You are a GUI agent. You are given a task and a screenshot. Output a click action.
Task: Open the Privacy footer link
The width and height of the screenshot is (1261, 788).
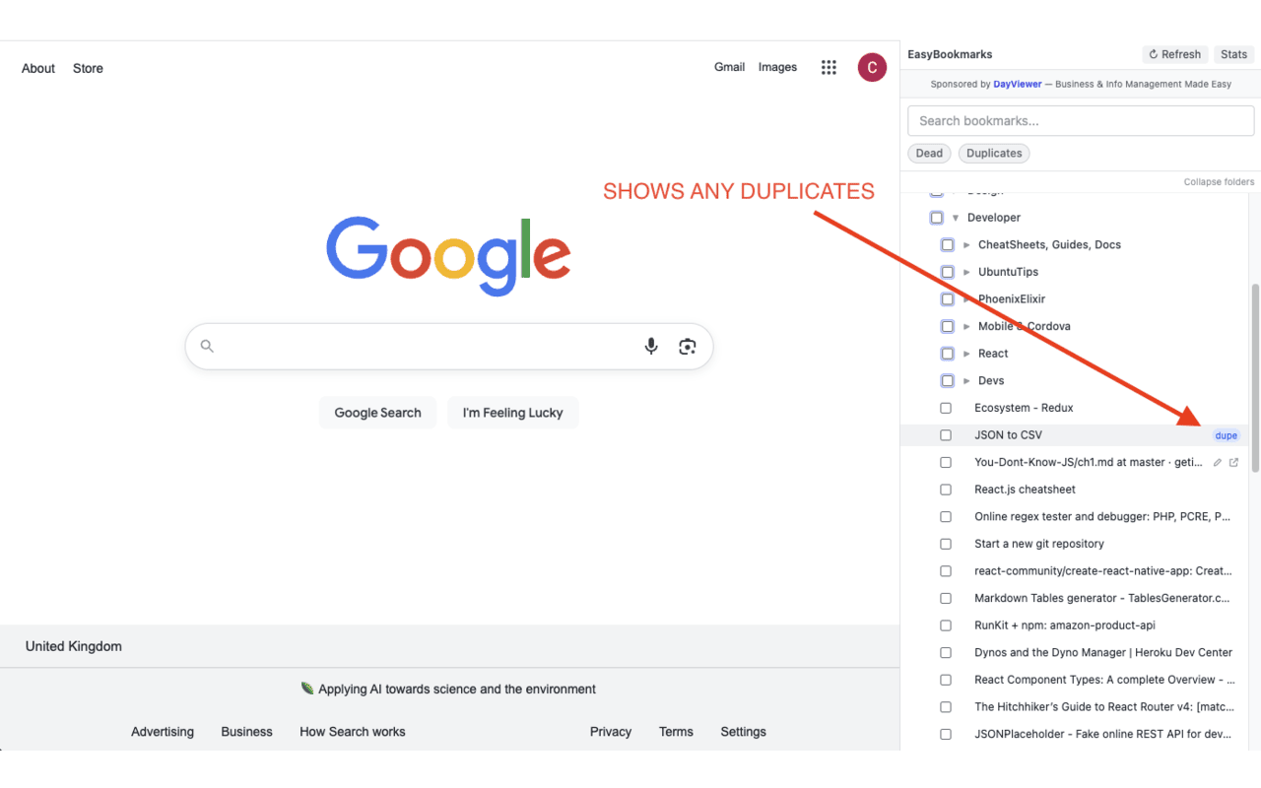[x=611, y=732]
